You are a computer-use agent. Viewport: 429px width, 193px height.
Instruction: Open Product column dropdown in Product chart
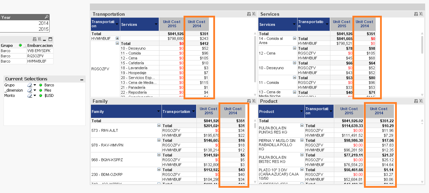(301, 112)
